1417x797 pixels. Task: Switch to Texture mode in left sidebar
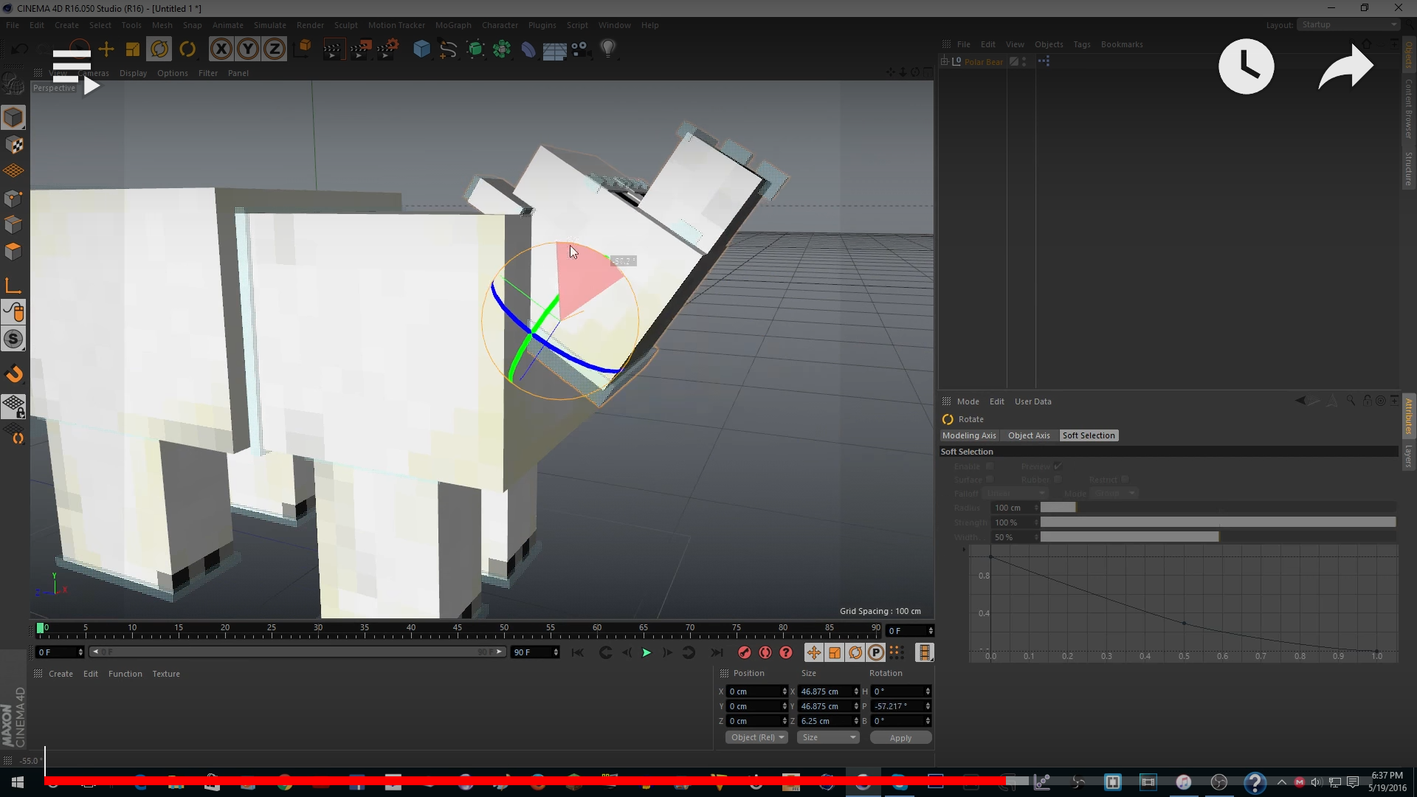13,145
